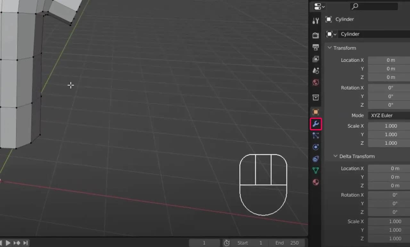Select the Physics Properties tab
Screen dimensions: 410x247
click(x=316, y=147)
